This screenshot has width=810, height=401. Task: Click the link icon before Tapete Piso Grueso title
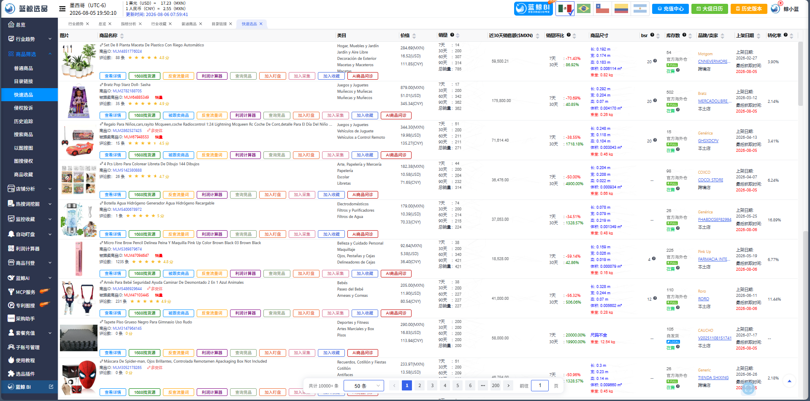click(101, 322)
